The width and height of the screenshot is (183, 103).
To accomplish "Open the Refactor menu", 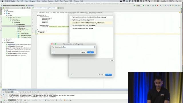I will [51, 1].
